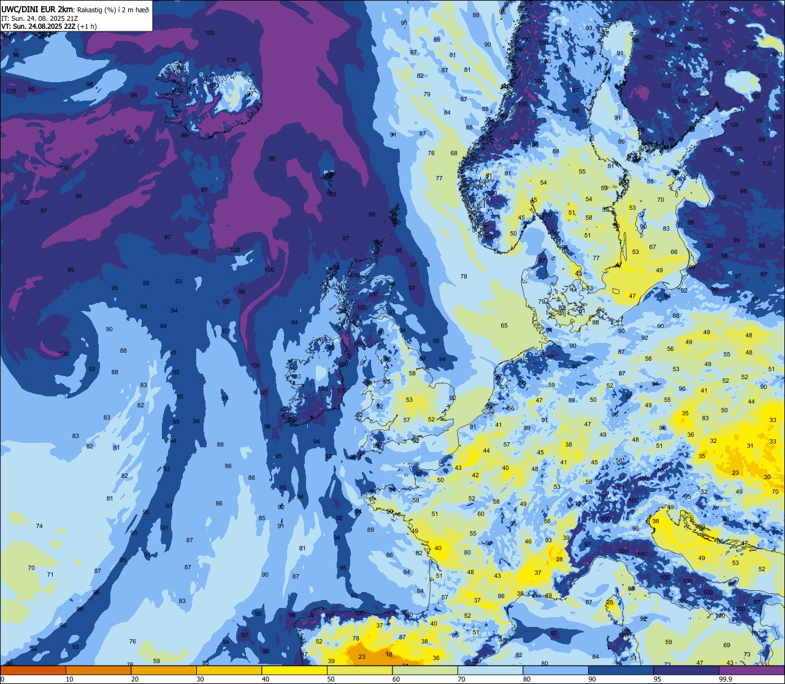Click the legend tick label 50
This screenshot has height=684, width=785.
click(331, 679)
